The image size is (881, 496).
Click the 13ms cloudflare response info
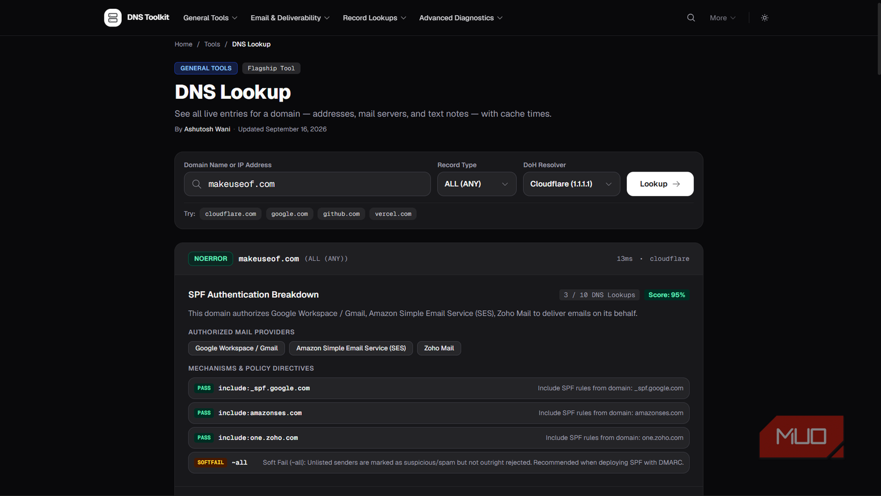pos(653,259)
